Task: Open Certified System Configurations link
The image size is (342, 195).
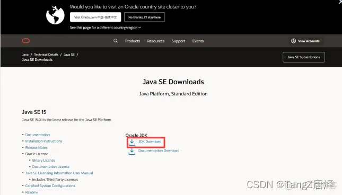Action: pyautogui.click(x=50, y=185)
